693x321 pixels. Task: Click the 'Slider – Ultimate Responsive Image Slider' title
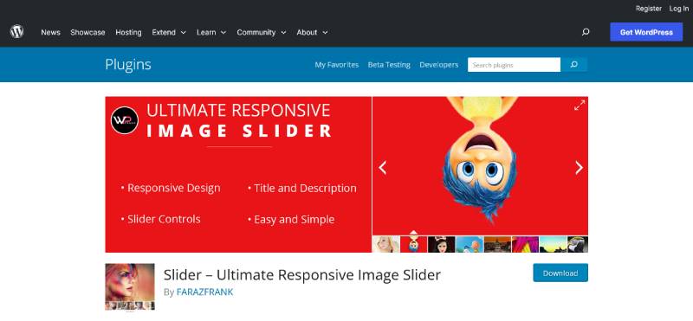pos(301,274)
